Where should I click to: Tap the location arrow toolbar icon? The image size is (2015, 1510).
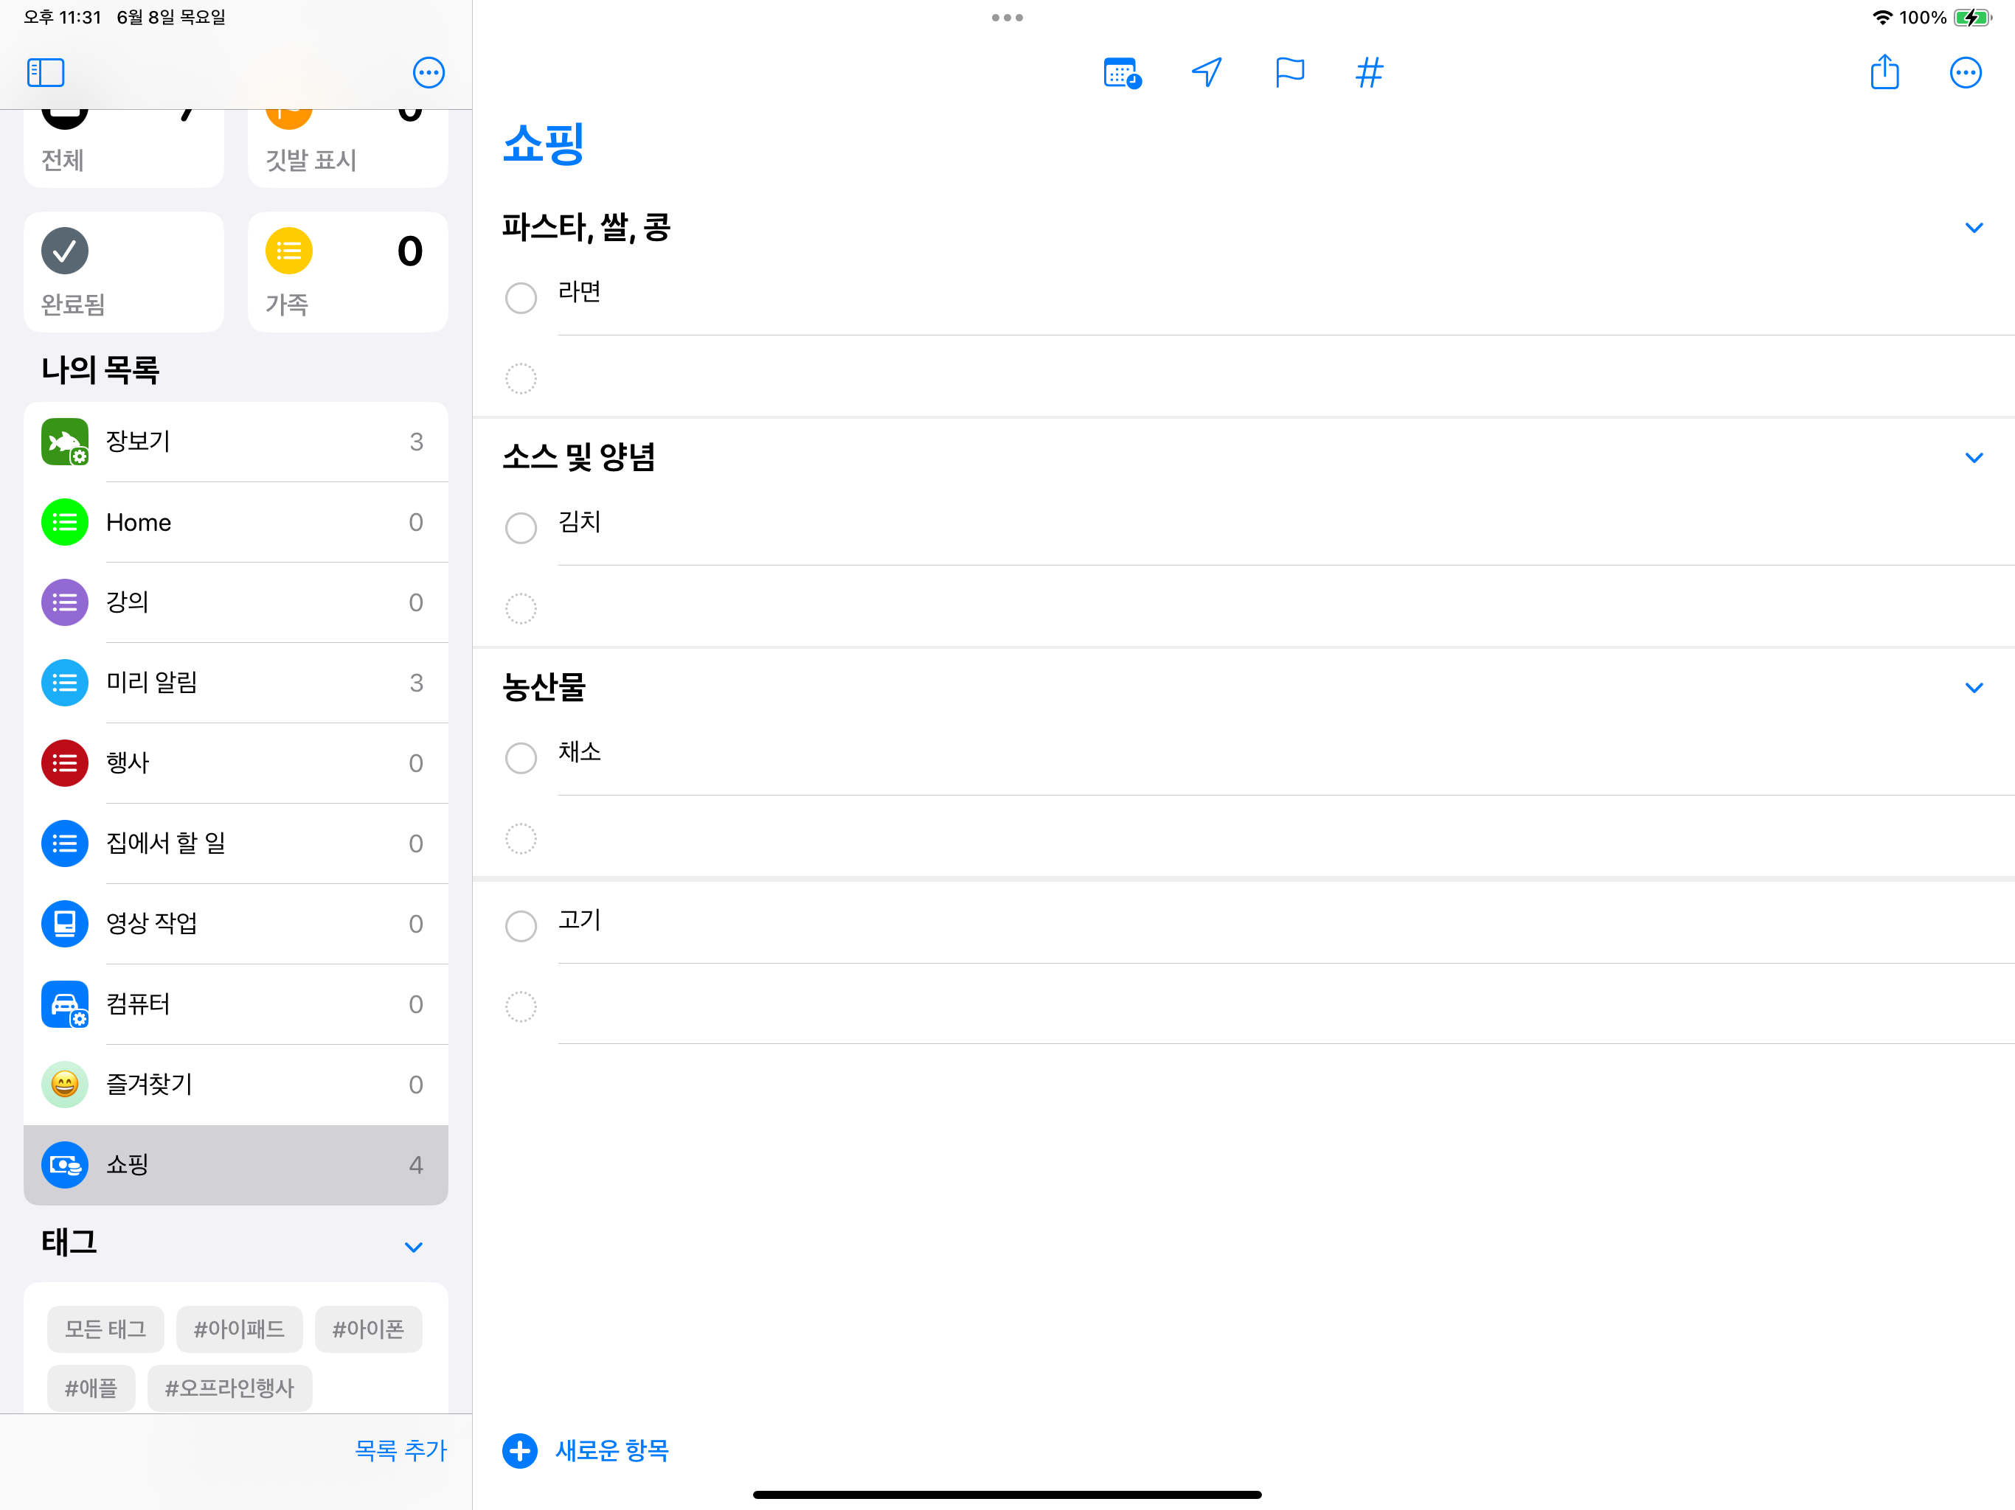pyautogui.click(x=1206, y=73)
